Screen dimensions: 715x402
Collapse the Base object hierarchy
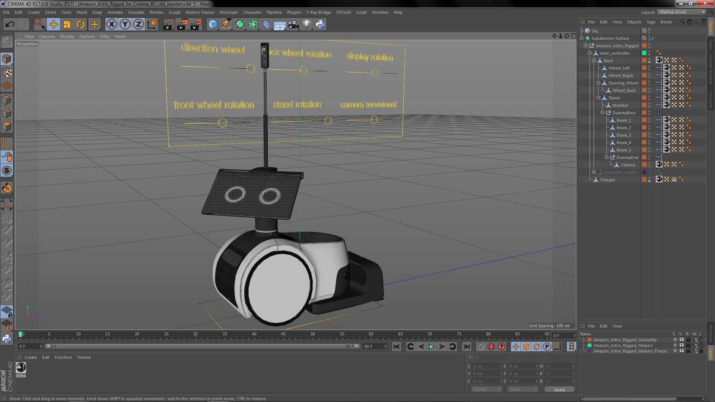(x=594, y=61)
